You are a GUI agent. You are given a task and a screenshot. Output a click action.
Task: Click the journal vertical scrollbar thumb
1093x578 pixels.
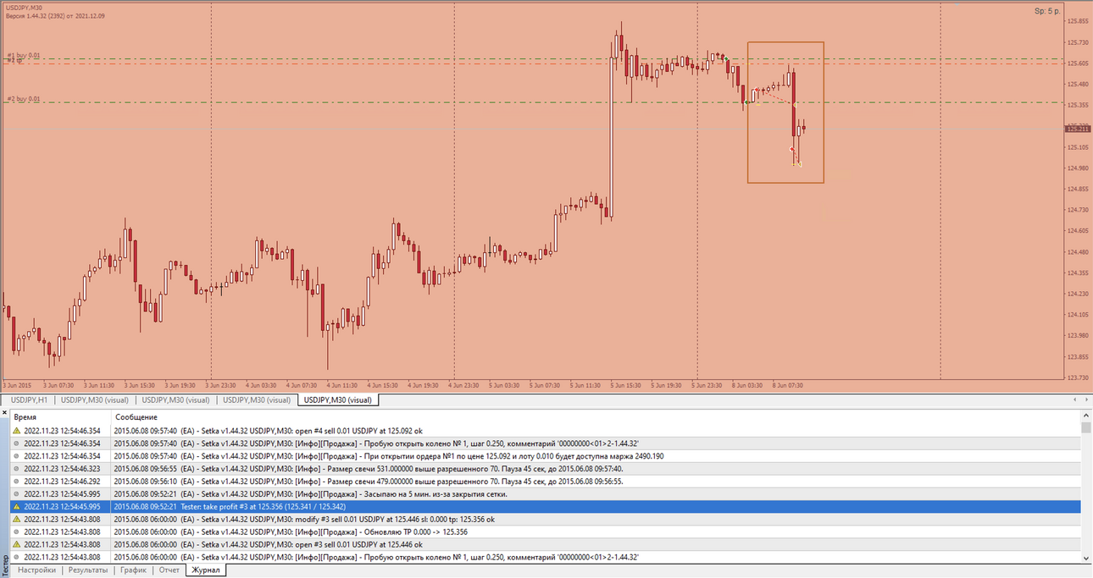(x=1086, y=427)
